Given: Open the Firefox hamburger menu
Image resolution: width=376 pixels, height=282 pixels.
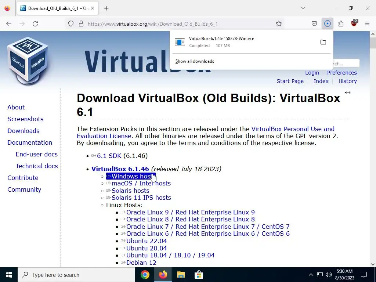Looking at the screenshot, I should click(367, 24).
